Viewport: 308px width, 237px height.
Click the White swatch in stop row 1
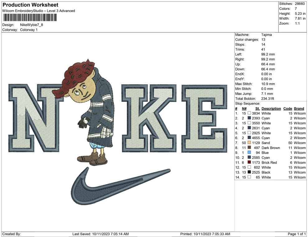(x=249, y=113)
